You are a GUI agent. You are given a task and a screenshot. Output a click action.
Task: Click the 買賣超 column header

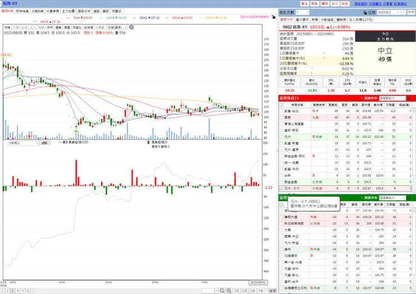tap(333, 105)
